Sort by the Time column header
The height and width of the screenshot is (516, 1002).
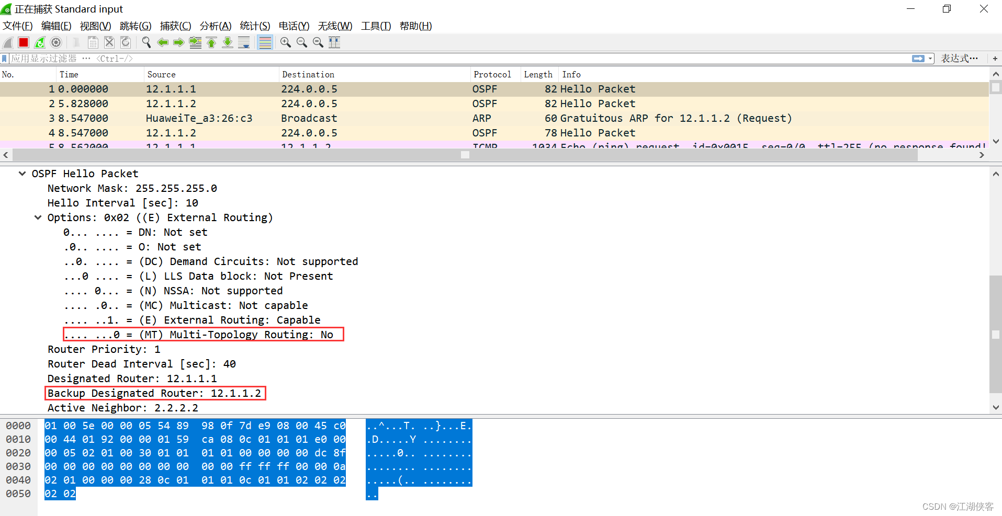click(100, 75)
